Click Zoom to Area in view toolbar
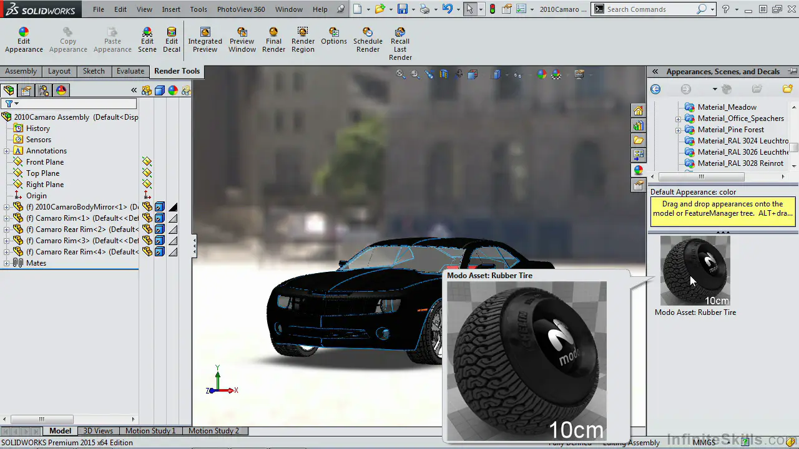 415,74
